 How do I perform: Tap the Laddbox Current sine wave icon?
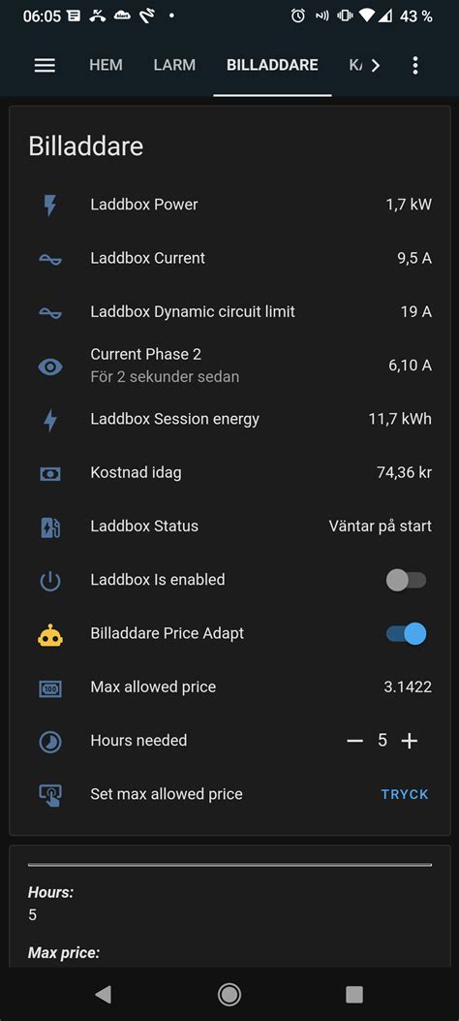[x=50, y=259]
